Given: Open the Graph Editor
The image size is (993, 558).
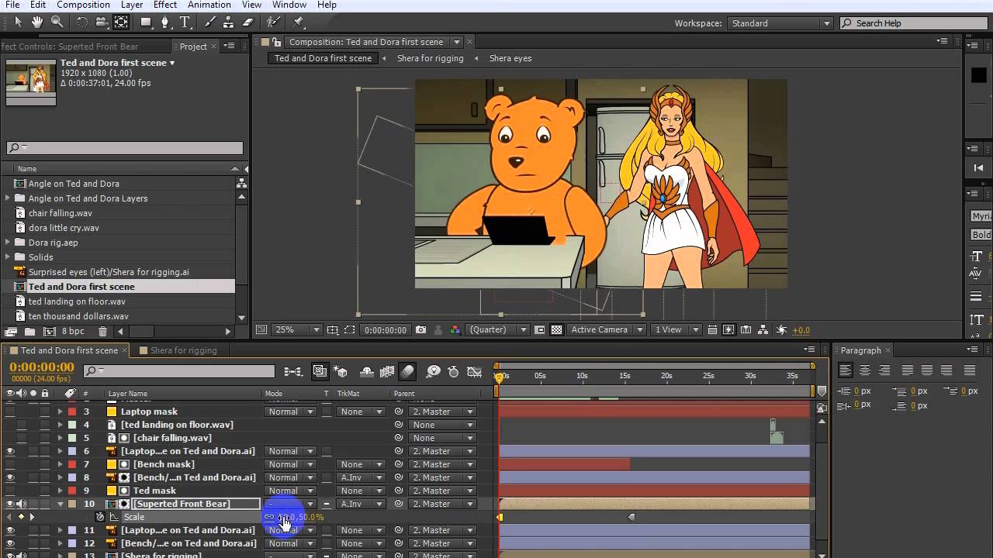Looking at the screenshot, I should [x=475, y=372].
